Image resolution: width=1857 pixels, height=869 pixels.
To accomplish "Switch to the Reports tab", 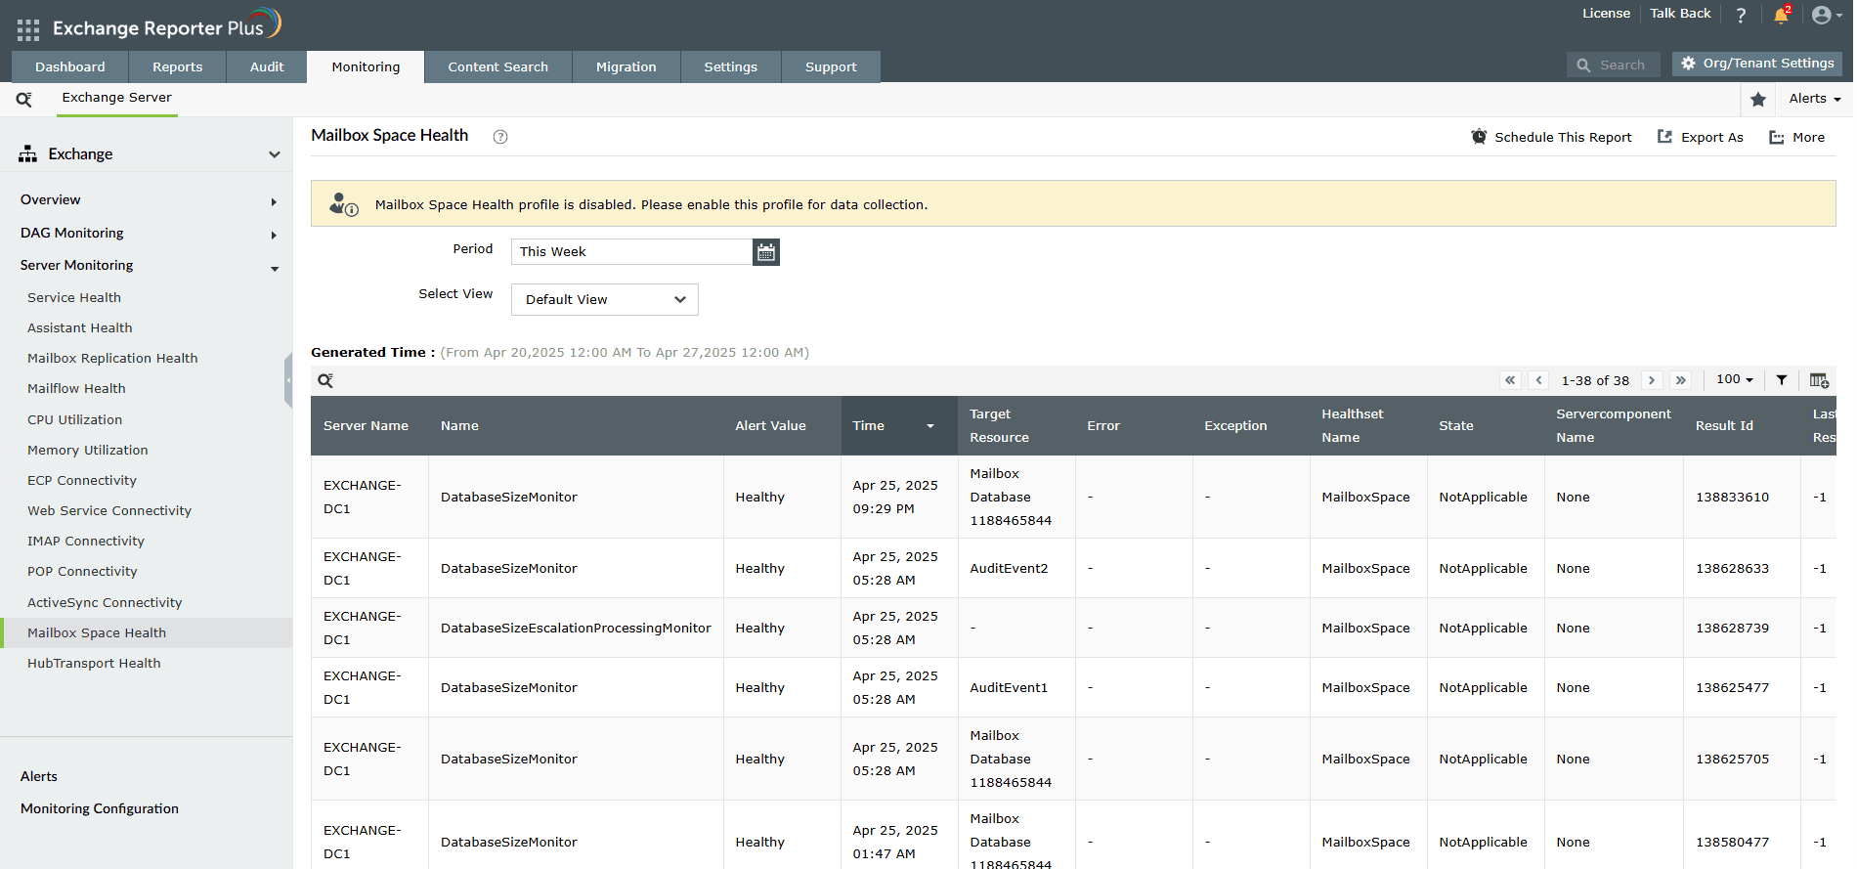I will [178, 66].
